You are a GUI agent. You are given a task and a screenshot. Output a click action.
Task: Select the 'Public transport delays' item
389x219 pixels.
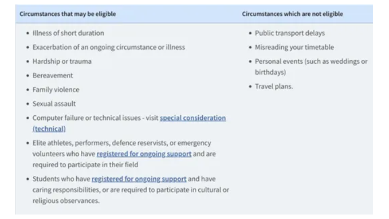tap(289, 33)
